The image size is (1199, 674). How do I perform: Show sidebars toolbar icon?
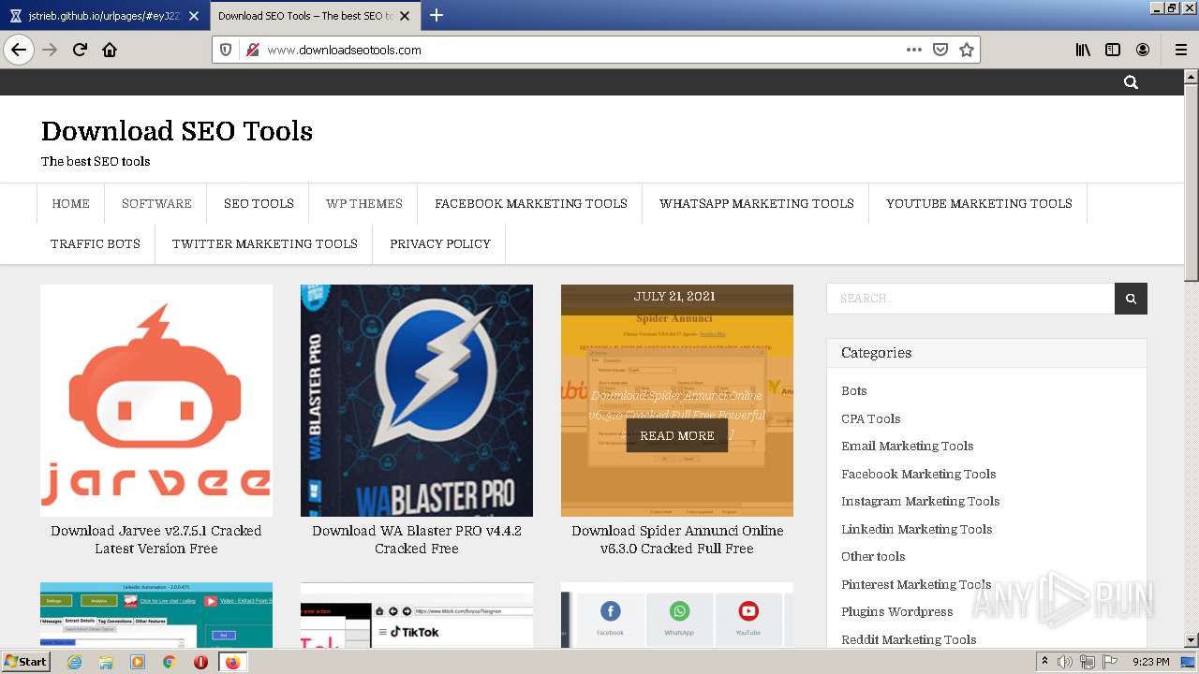[1113, 50]
